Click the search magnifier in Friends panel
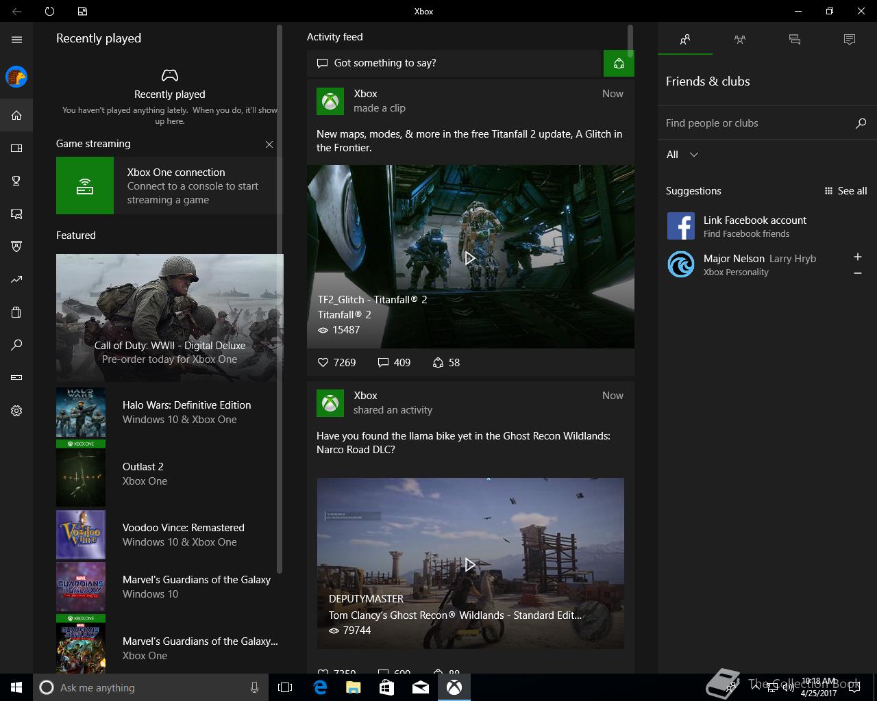 point(861,123)
